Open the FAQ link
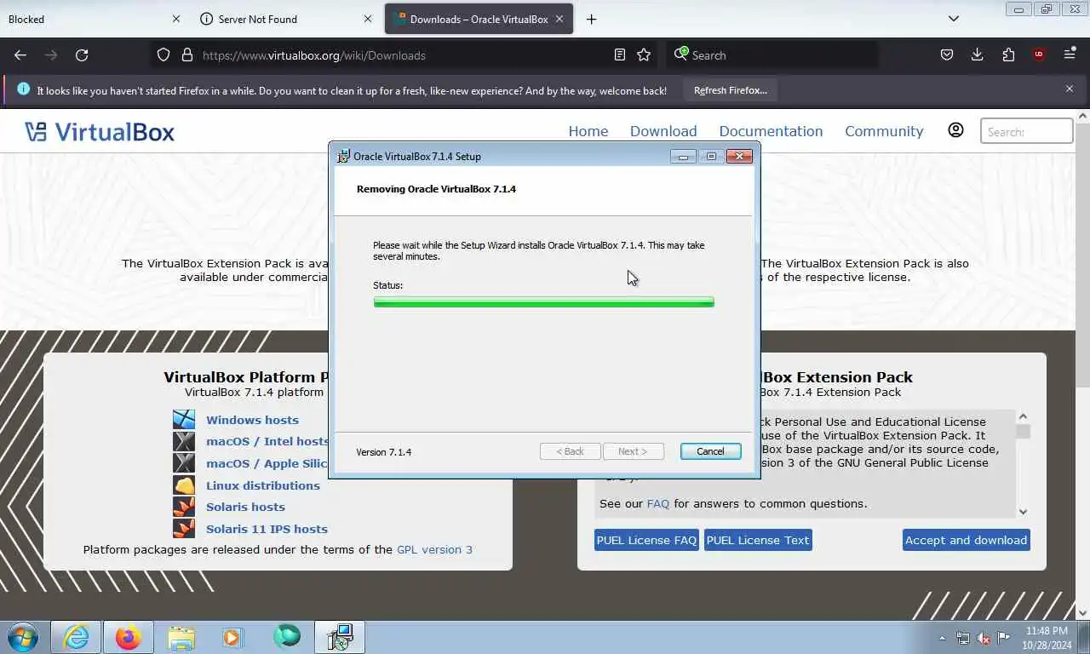This screenshot has width=1090, height=654. tap(658, 503)
